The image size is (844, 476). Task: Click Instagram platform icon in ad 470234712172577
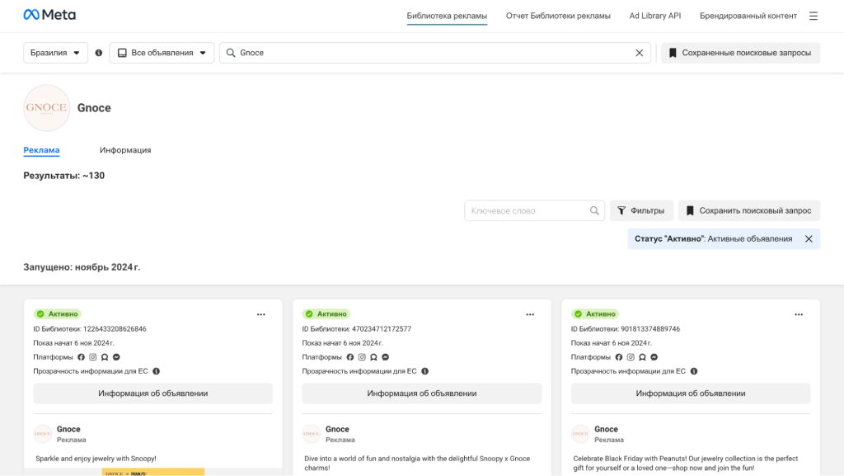coord(362,357)
